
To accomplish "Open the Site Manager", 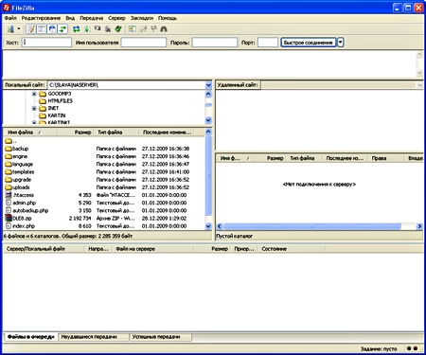I will (x=10, y=29).
